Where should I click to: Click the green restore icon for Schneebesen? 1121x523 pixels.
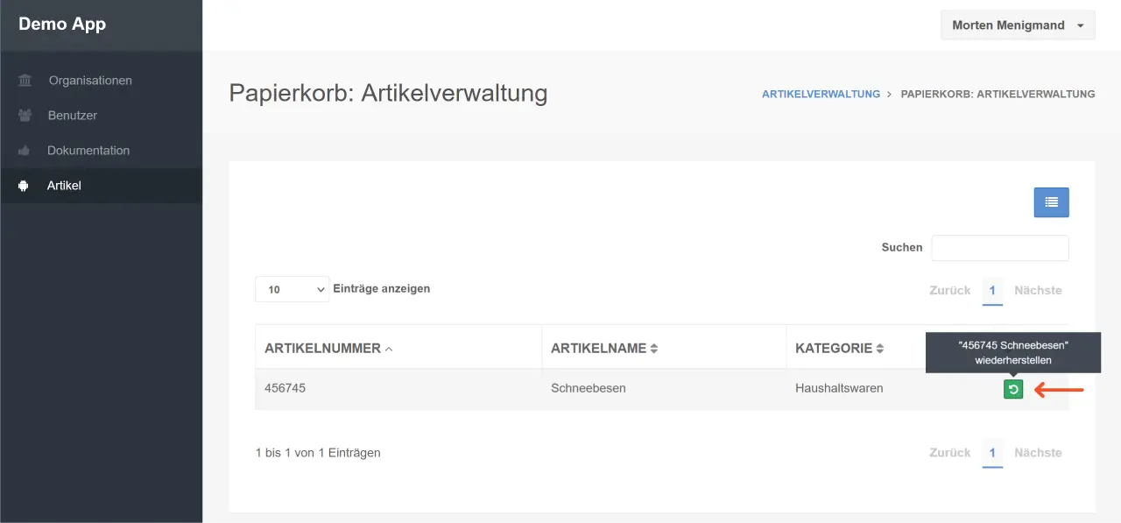tap(1013, 390)
